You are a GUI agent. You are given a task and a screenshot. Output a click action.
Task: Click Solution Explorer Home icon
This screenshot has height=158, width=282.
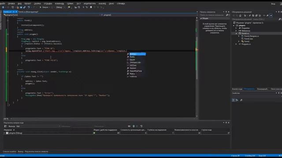pos(240,16)
